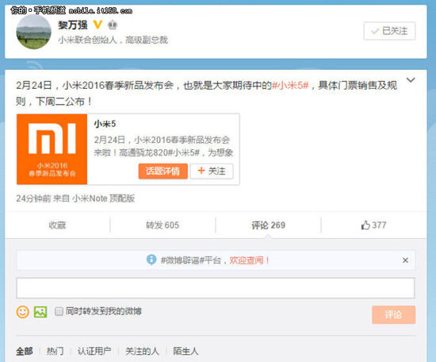Image resolution: width=436 pixels, height=362 pixels.
Task: Follow the 小米5 topic with +关注
Action: pos(212,171)
